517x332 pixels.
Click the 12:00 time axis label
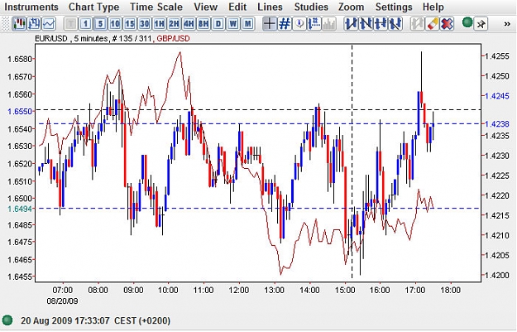click(x=239, y=291)
